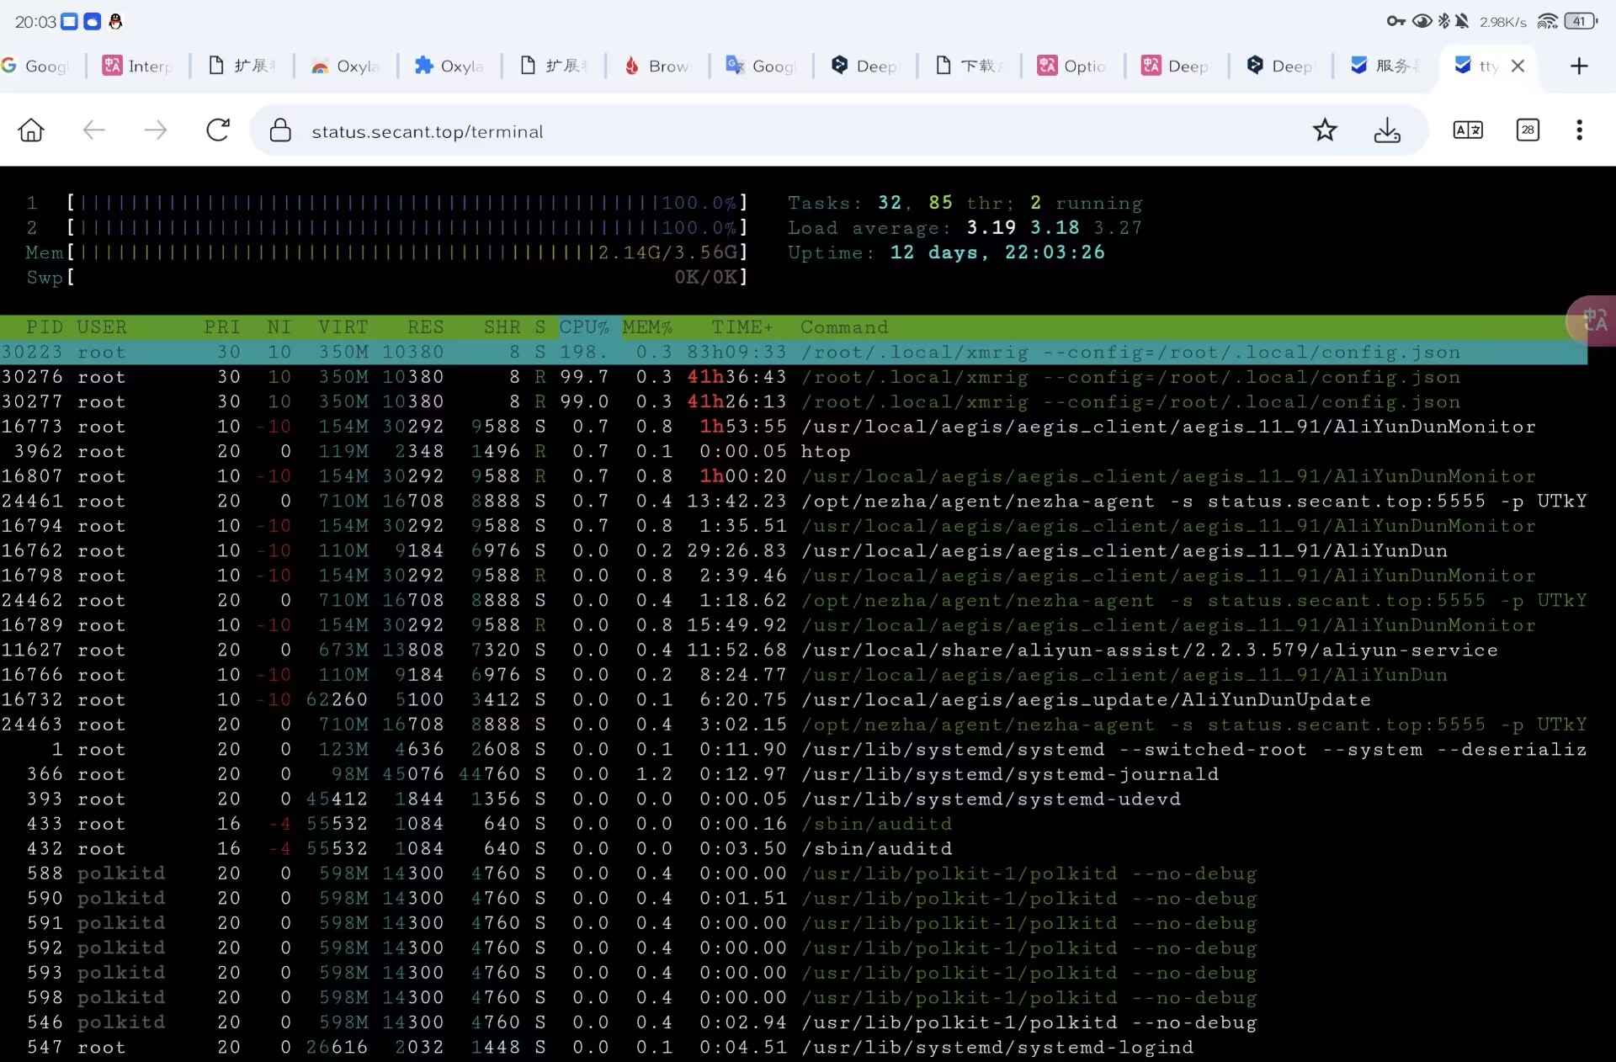Sort processes by MEM% column
1616x1062 pixels.
point(647,327)
